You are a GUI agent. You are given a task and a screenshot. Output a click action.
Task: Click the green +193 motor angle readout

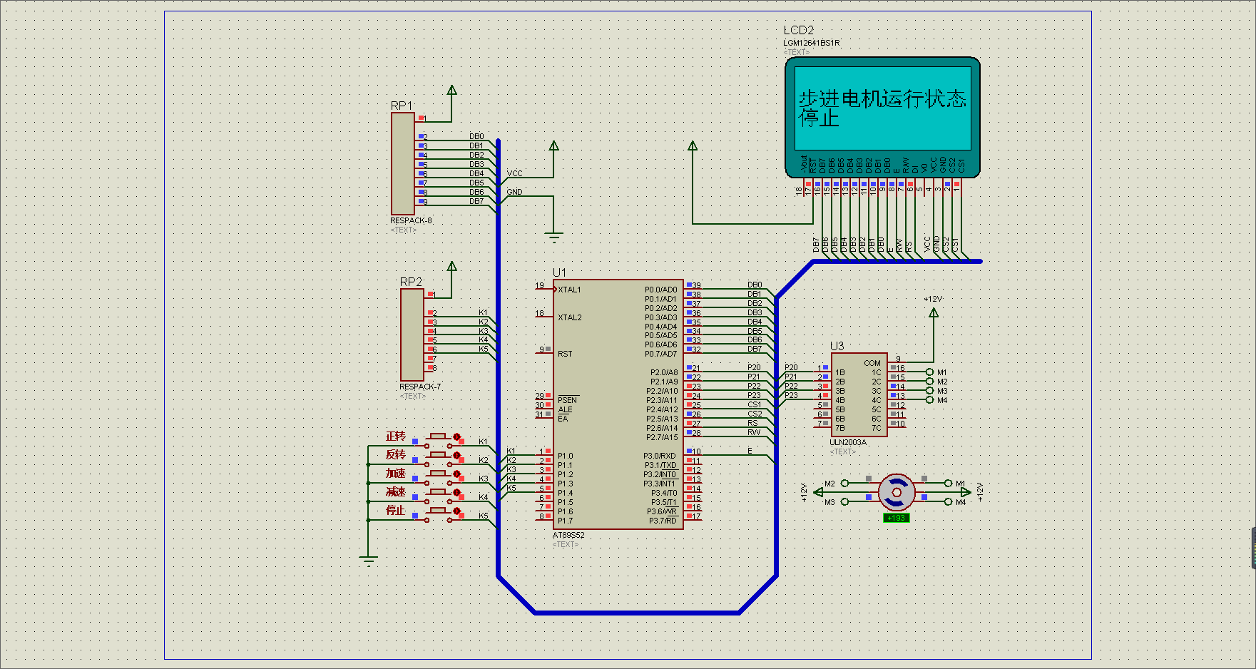896,518
